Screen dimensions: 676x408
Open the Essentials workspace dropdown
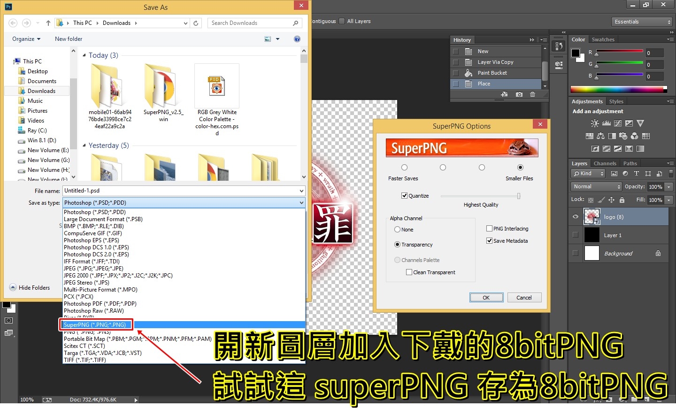(642, 22)
